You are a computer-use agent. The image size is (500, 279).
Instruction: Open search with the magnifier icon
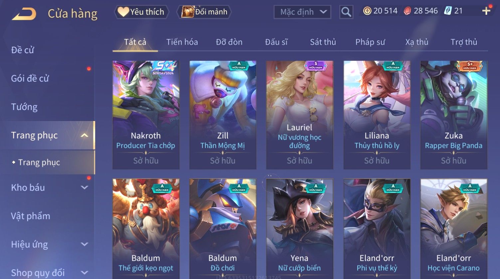pos(346,12)
